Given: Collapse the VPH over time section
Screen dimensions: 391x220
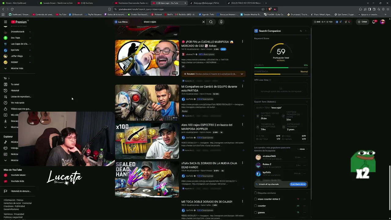Looking at the screenshot, I should tap(307, 80).
